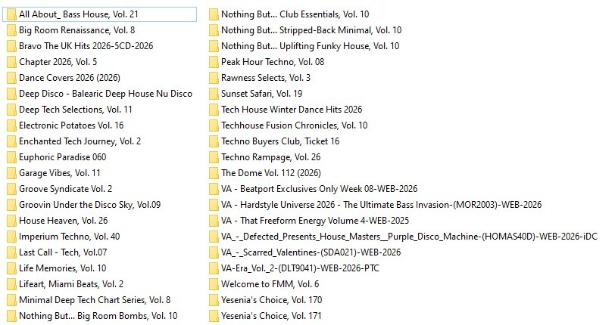
Task: Click folder icon of Techno Buyers Club, Ticket 16
Action: point(214,141)
